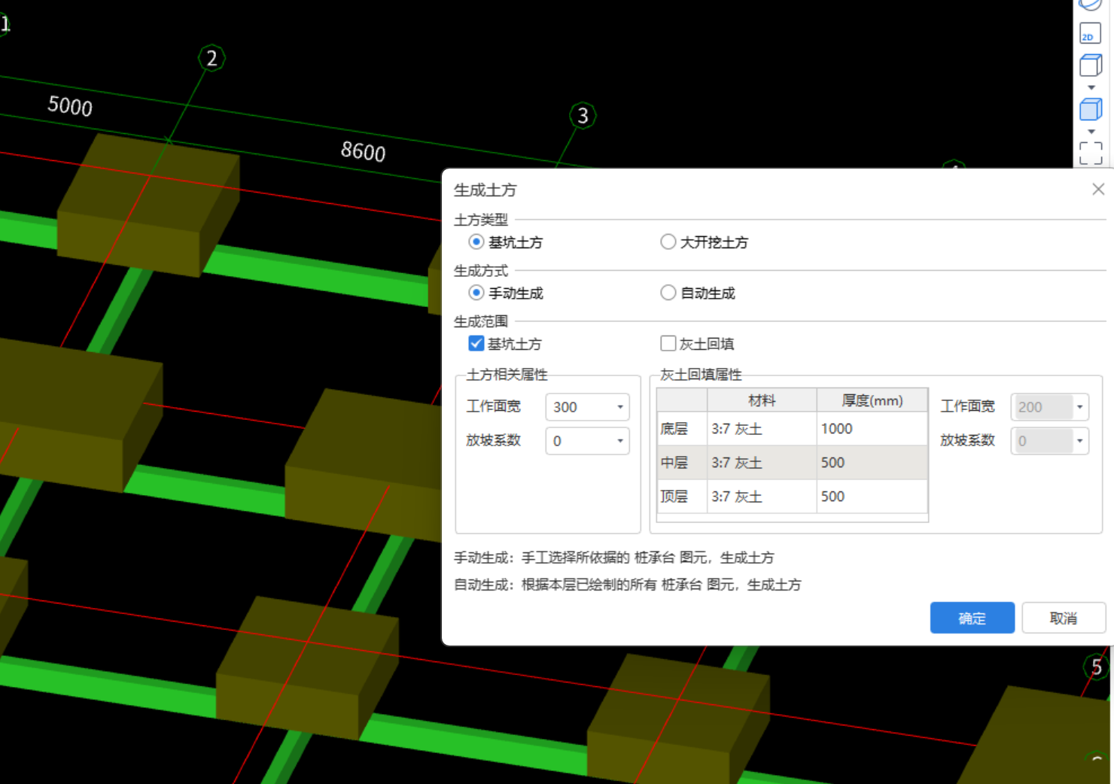Select the top-face view cube icon
This screenshot has width=1114, height=784.
click(x=1091, y=65)
